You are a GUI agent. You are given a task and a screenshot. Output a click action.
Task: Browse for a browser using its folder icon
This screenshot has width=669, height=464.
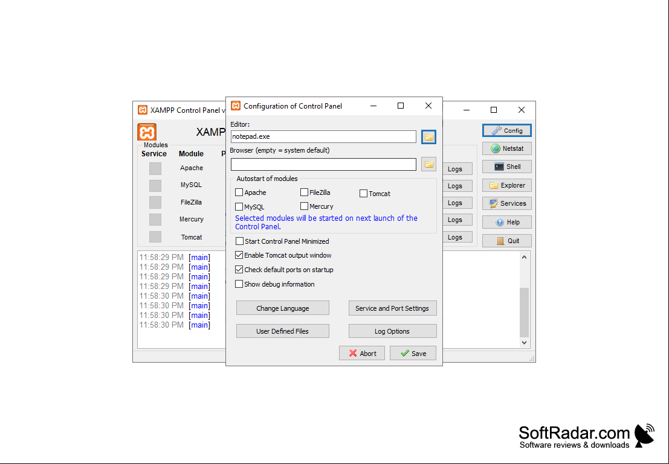coord(428,165)
